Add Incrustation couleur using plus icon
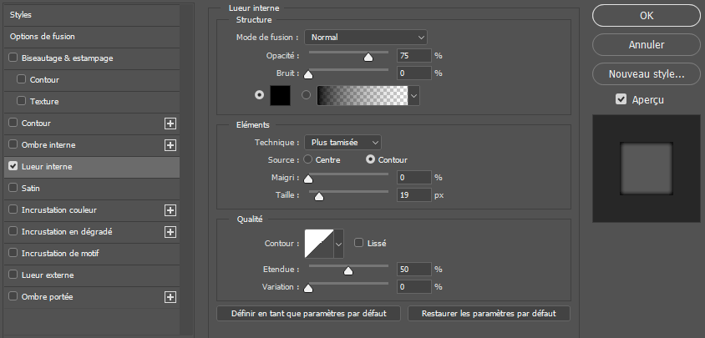Image resolution: width=705 pixels, height=338 pixels. coord(170,210)
